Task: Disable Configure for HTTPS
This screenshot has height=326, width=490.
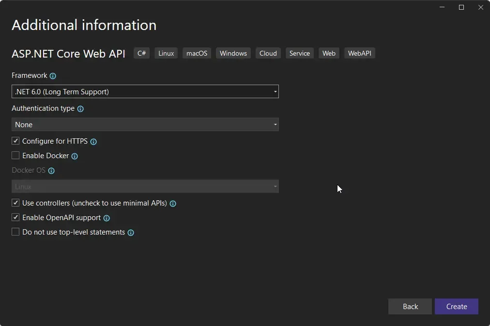Action: (15, 141)
